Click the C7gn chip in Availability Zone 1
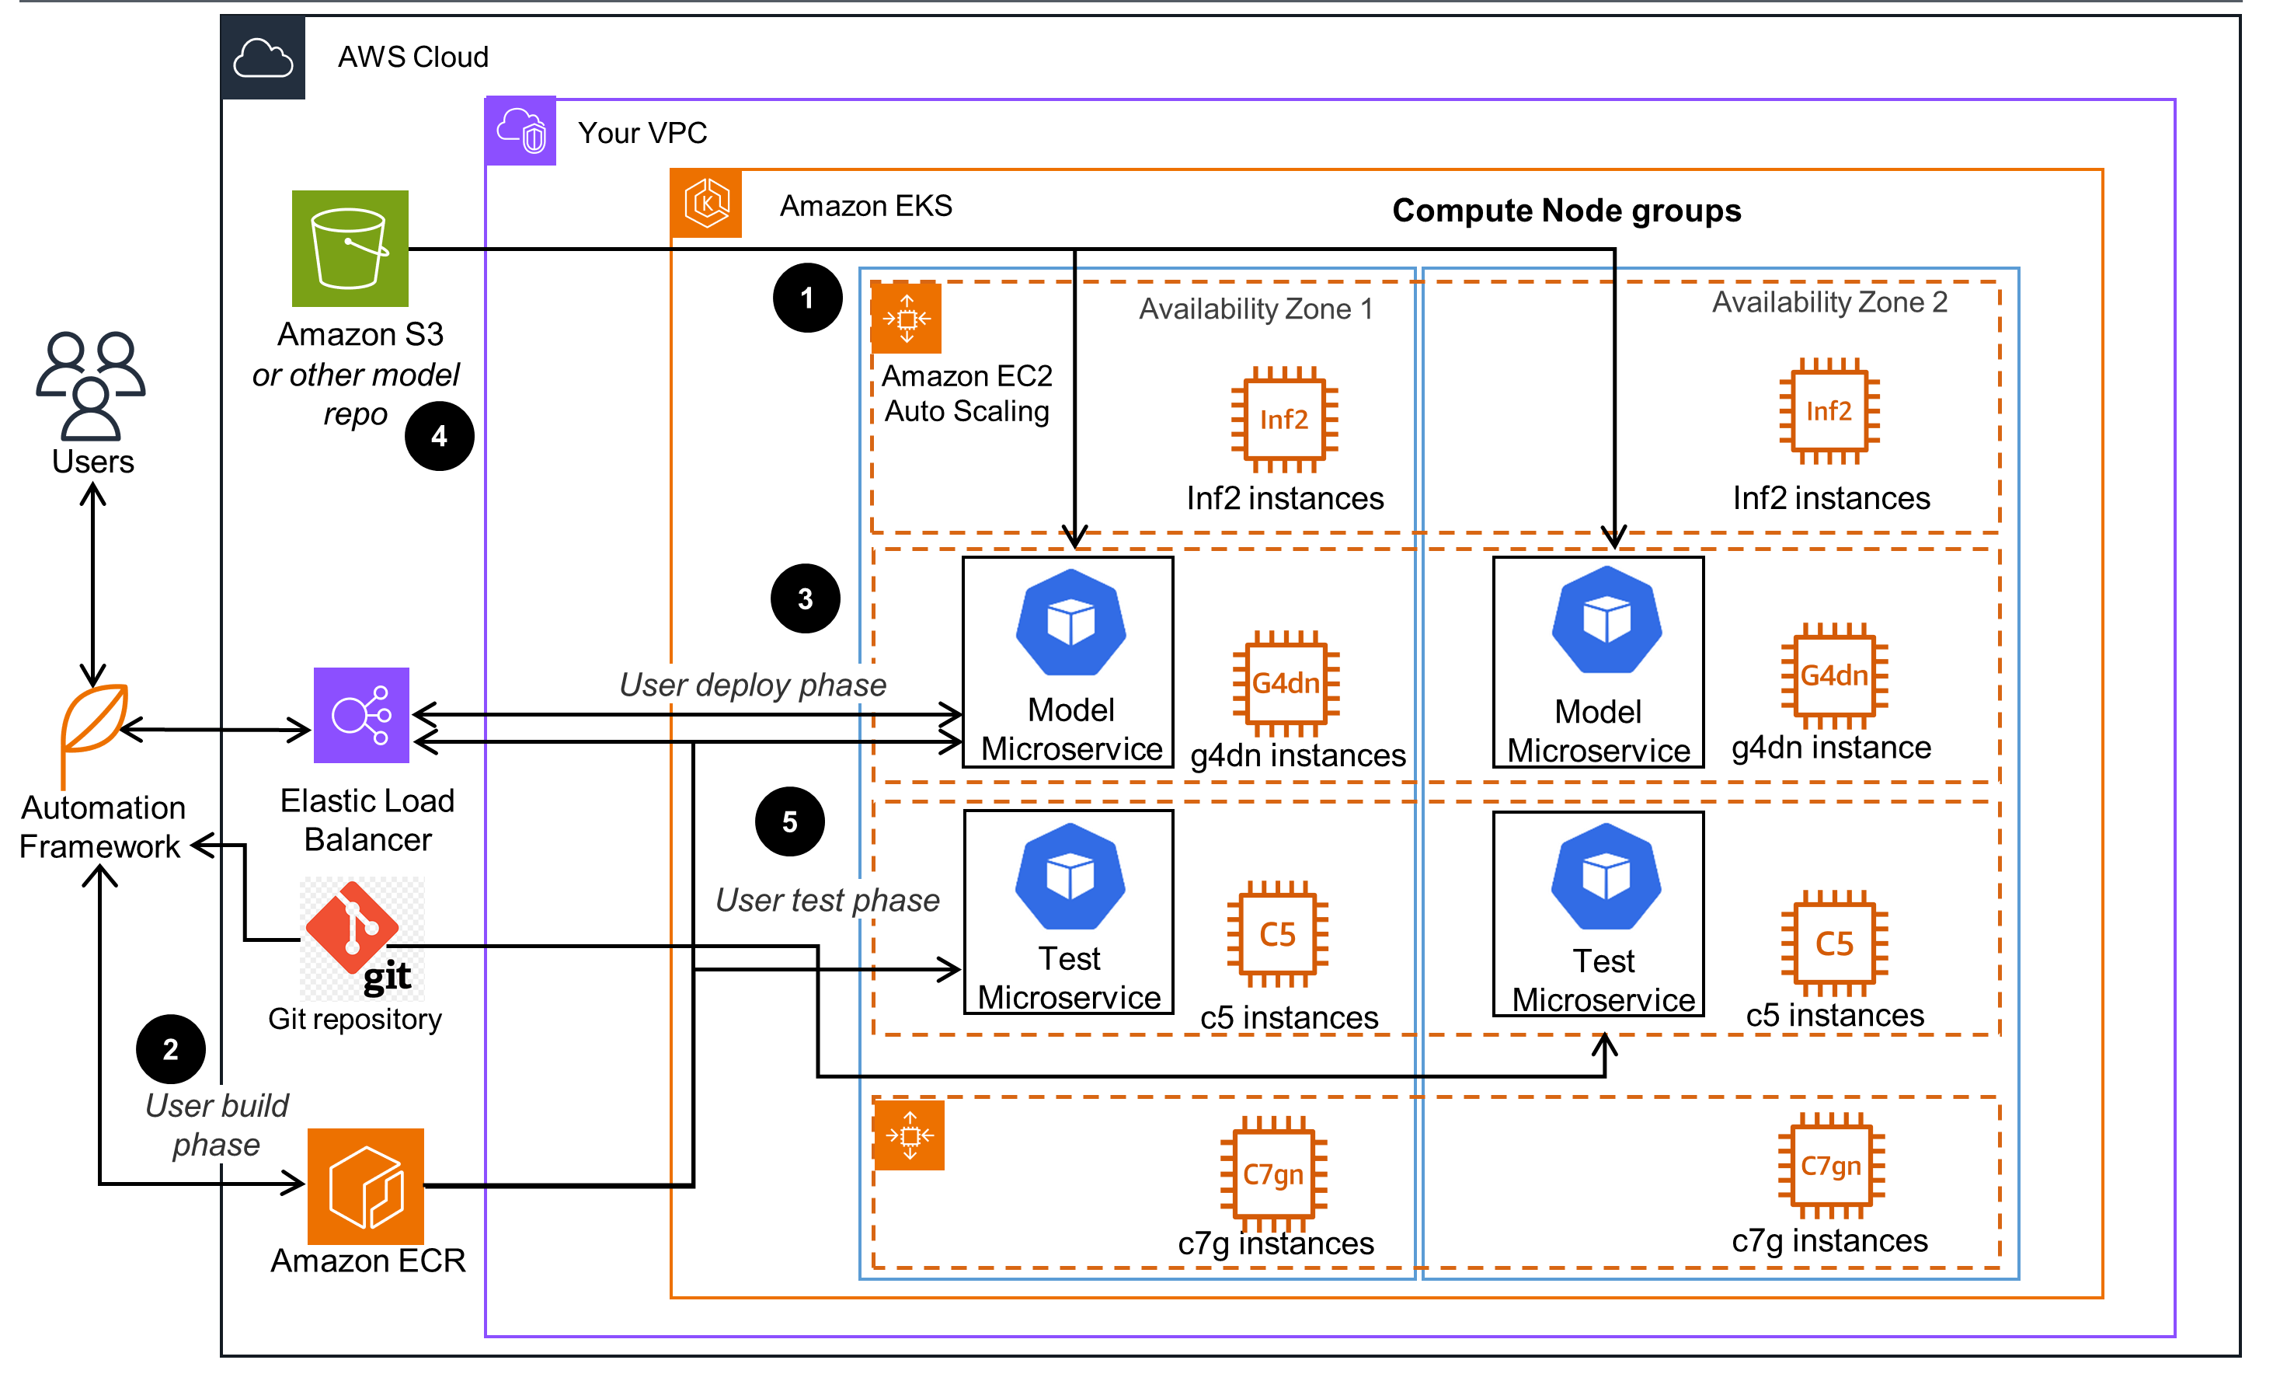2280x1374 pixels. (1275, 1174)
